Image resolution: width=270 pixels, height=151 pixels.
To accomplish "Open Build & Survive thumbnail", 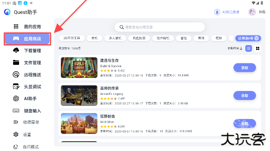I will click(x=79, y=68).
